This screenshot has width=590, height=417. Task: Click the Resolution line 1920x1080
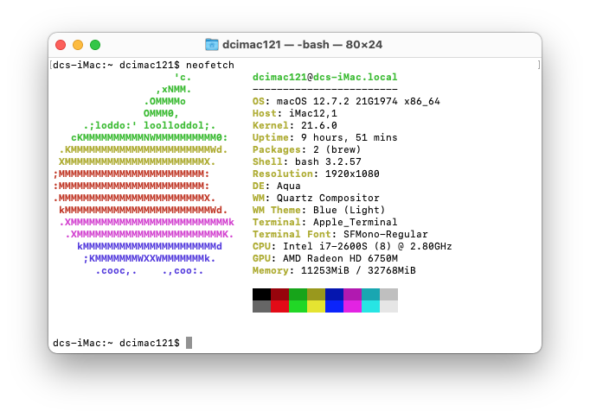pos(316,174)
